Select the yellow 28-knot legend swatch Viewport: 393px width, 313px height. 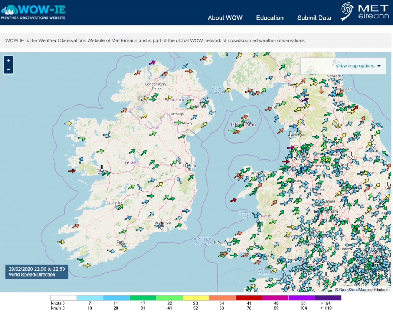[x=195, y=297]
